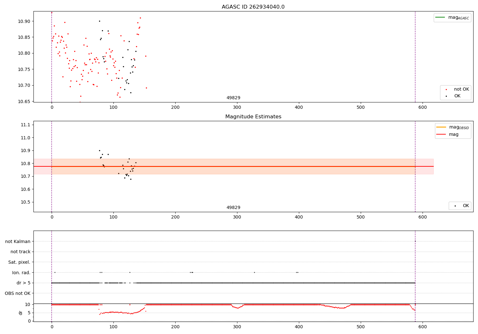Click the '10.6' y-tick on the Magnitude Estimates plot
This screenshot has width=478, height=334.
25,189
